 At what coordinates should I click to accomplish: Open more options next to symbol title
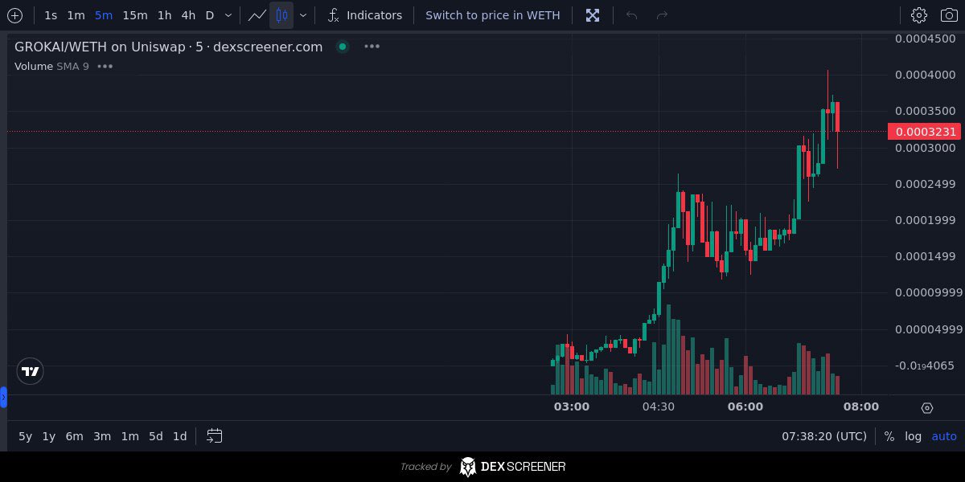click(372, 47)
